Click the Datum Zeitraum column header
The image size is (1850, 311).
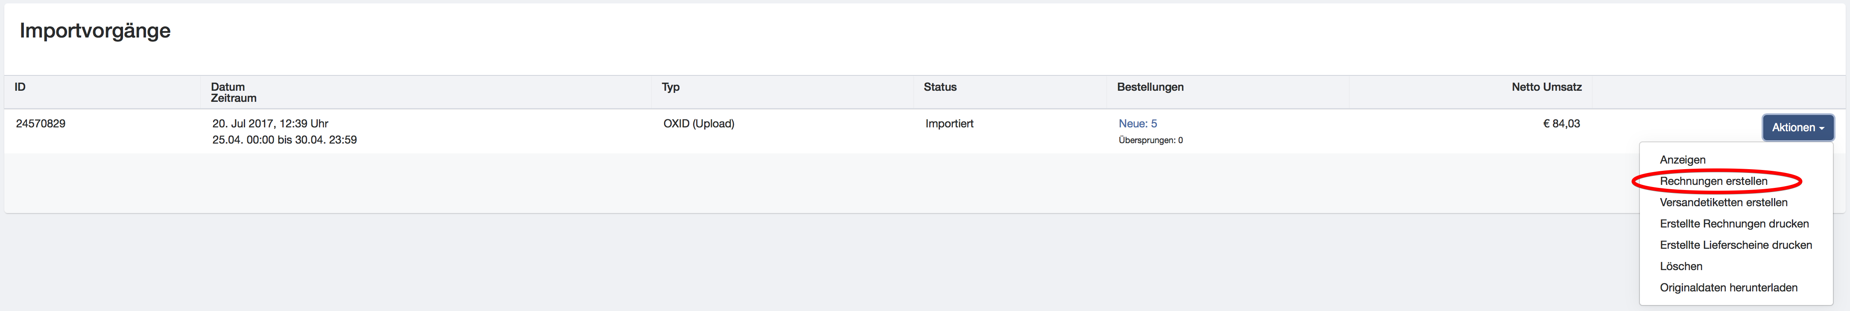(x=234, y=92)
